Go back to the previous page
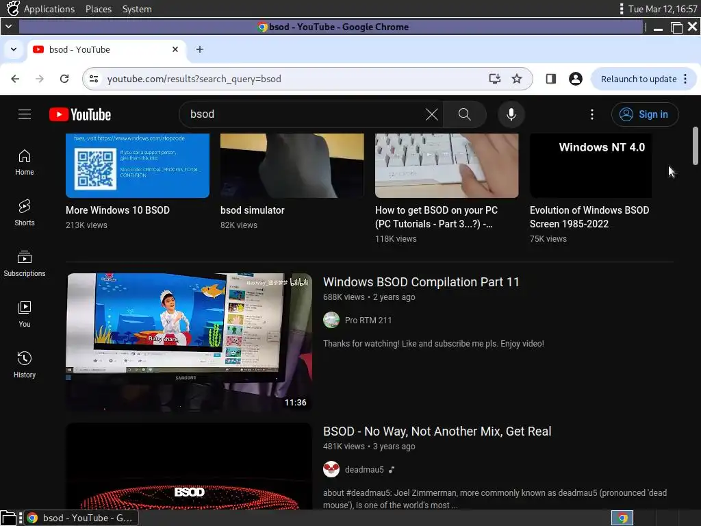Viewport: 701px width, 526px height. click(x=15, y=79)
